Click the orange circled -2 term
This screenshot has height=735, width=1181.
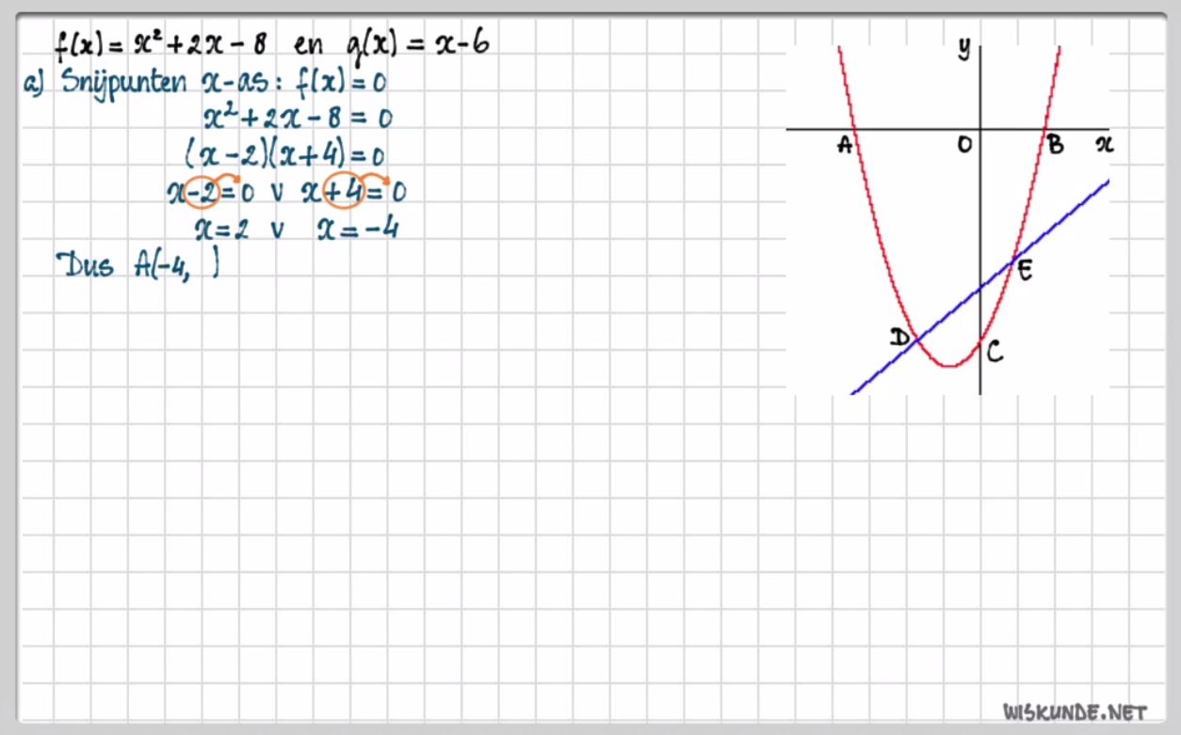pyautogui.click(x=202, y=192)
